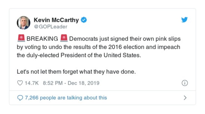Open the Kevin McCarthy display name
205x114 pixels.
(x=56, y=20)
